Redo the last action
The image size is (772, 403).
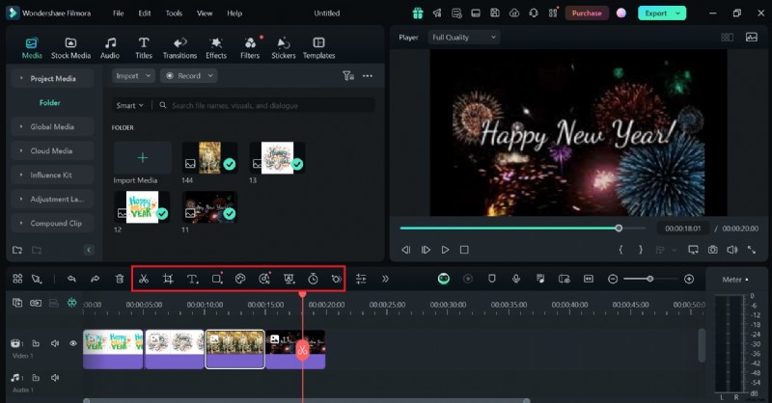point(95,279)
